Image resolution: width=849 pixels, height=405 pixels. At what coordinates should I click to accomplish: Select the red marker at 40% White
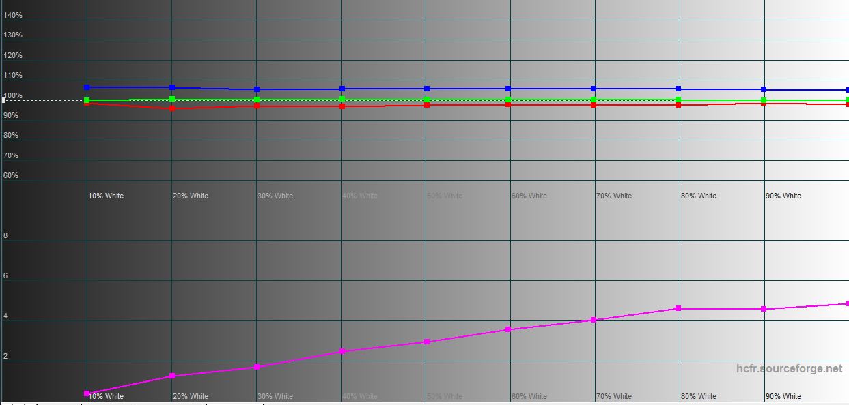(342, 106)
